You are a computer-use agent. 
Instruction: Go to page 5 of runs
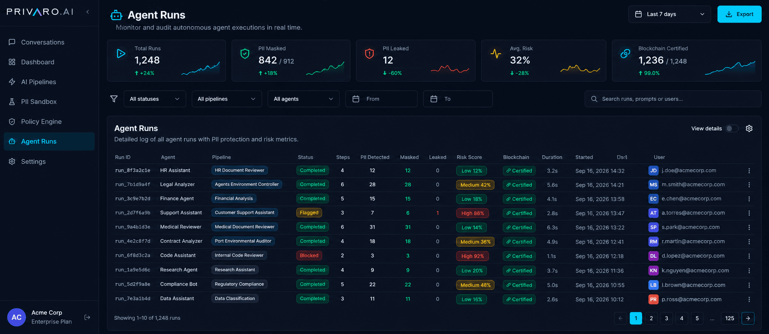coord(697,318)
